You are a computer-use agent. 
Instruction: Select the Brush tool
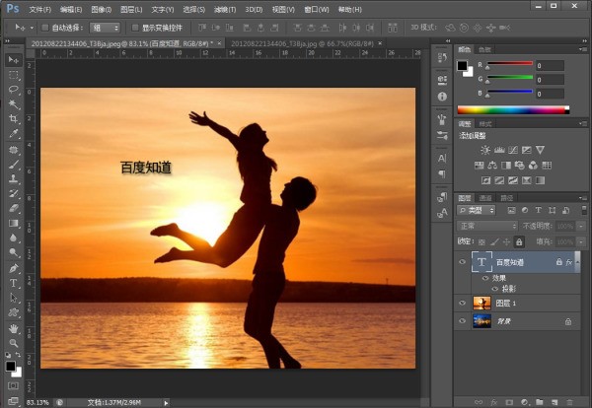point(14,164)
